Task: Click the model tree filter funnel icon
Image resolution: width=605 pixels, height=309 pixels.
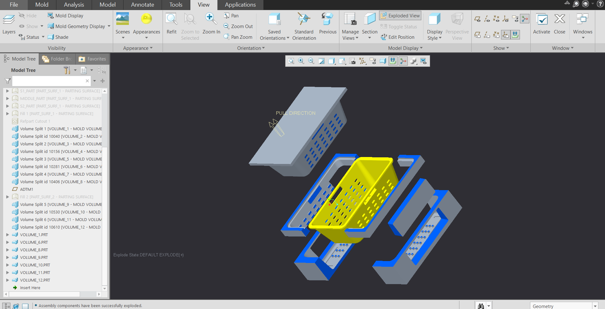Action: coord(8,81)
